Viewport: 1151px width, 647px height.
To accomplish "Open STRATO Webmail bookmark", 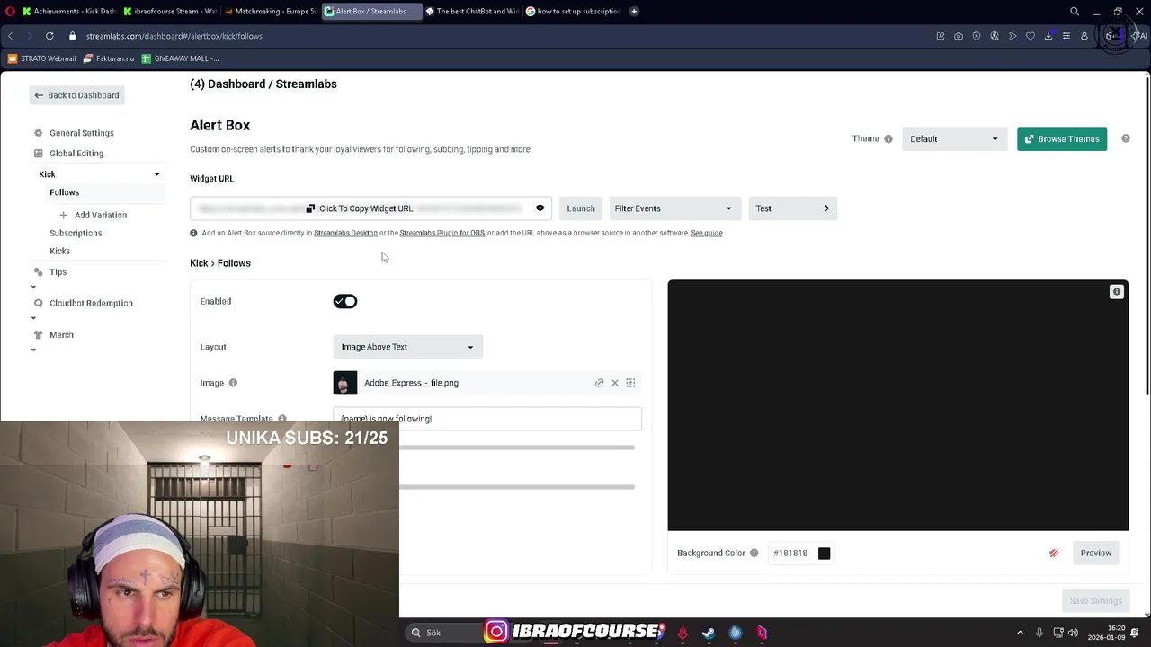I will tap(41, 58).
